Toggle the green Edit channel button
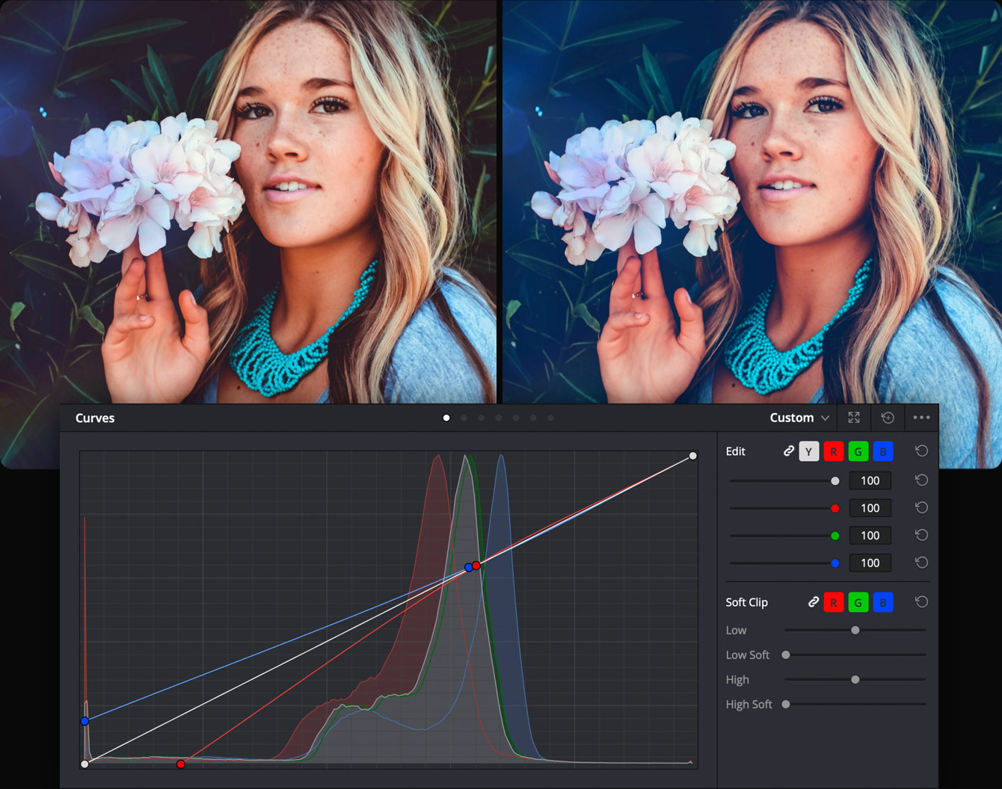The width and height of the screenshot is (1002, 789). click(x=858, y=451)
